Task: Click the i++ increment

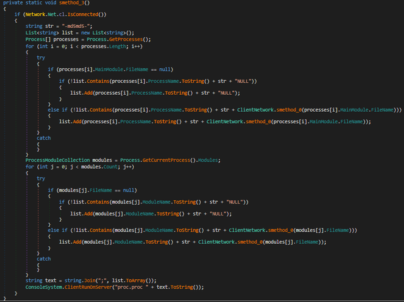Action: [136, 46]
